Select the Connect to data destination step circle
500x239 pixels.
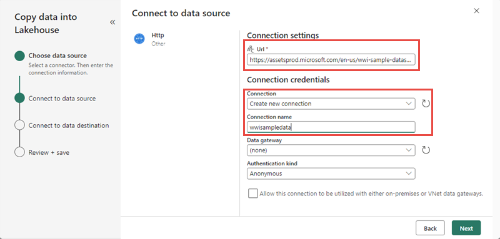[19, 125]
